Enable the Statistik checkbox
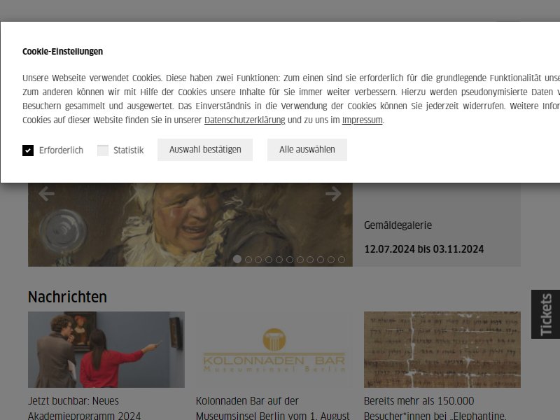Screen dimensions: 560x420 coord(103,150)
